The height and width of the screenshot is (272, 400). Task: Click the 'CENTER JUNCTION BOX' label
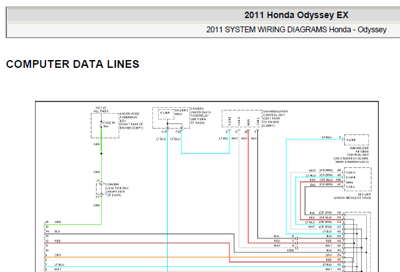117,190
